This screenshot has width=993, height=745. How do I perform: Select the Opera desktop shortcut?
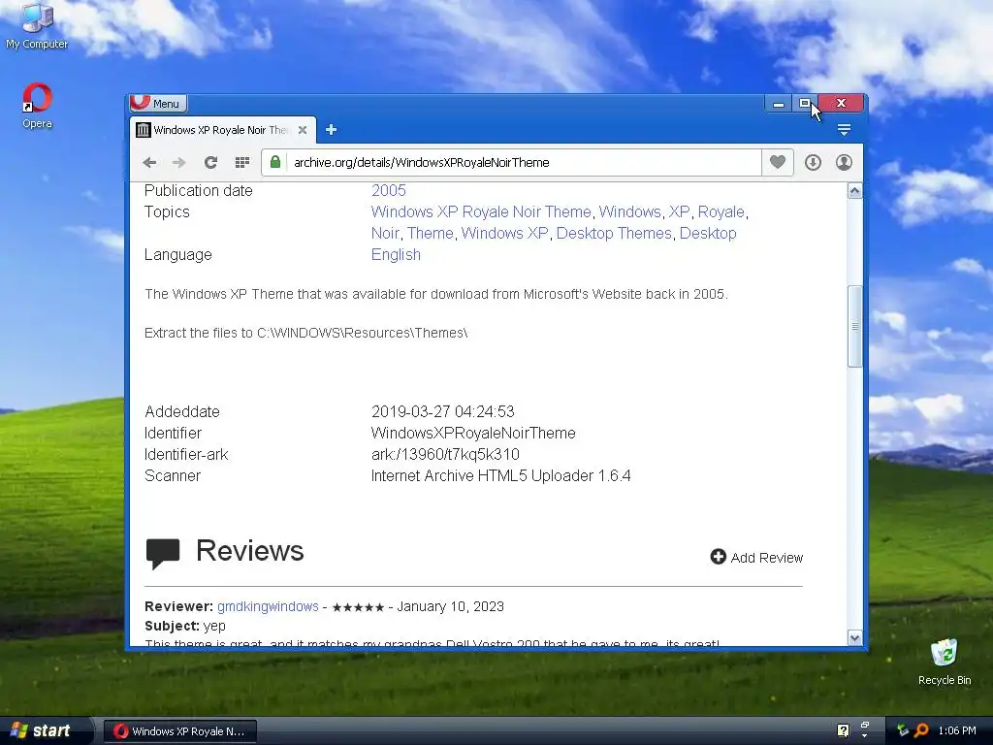38,106
